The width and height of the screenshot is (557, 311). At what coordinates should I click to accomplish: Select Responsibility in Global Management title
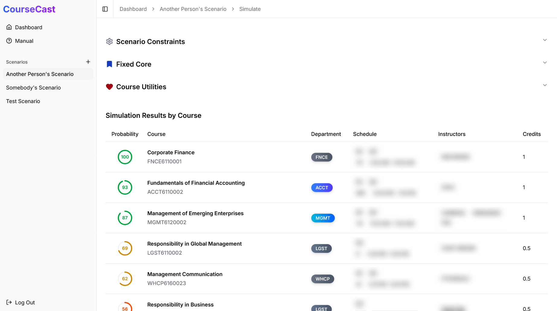[x=194, y=244]
